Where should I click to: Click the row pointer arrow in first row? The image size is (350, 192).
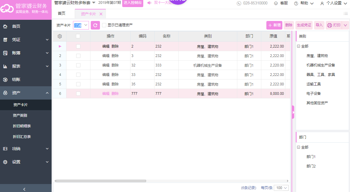click(60, 46)
